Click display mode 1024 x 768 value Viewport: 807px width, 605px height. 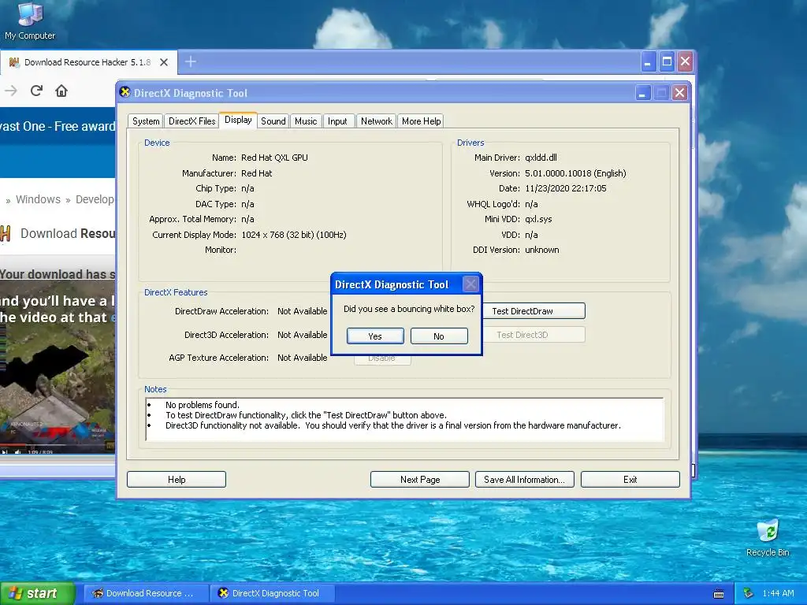[x=294, y=235]
